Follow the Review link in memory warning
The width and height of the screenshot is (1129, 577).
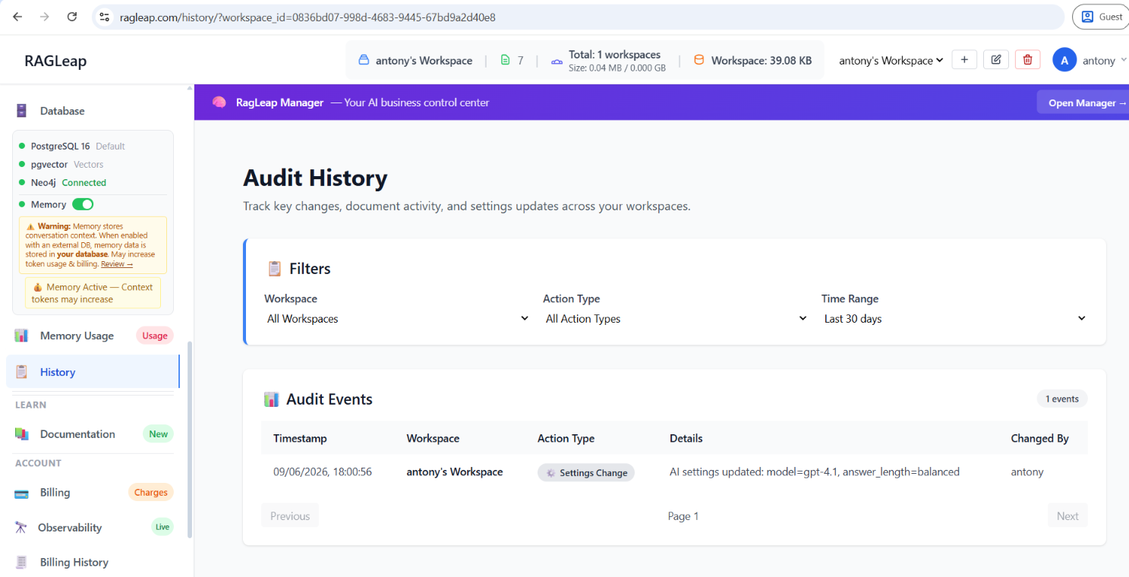(x=117, y=264)
